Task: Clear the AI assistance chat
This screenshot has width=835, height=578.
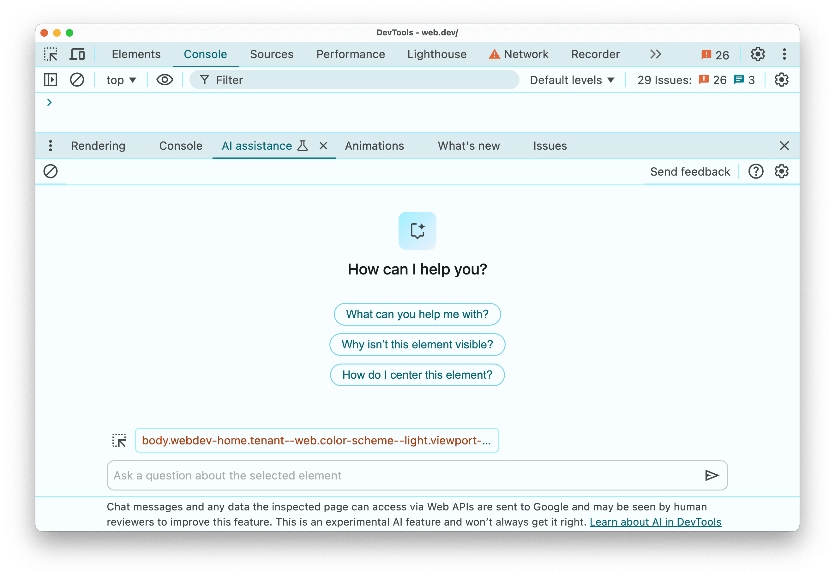Action: [x=50, y=171]
